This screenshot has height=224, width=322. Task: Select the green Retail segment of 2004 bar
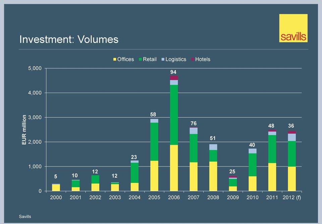tap(135, 173)
